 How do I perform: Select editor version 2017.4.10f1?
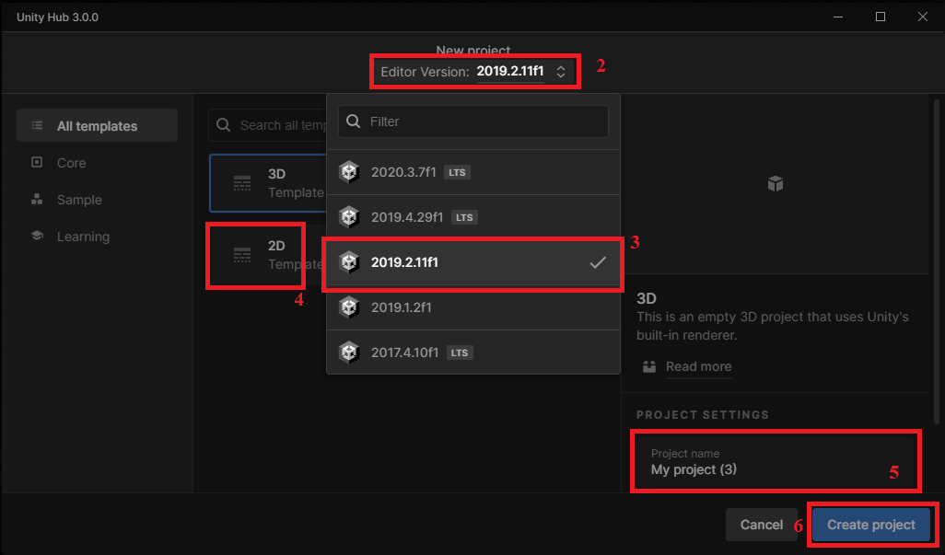tap(473, 353)
